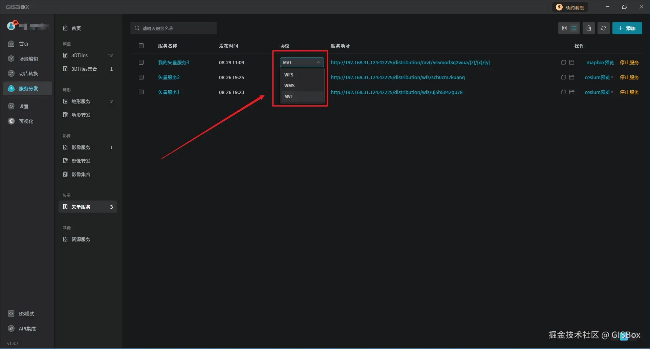Copy the address of 矢量服务1

point(563,92)
